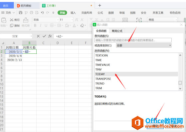
Task: Expand the 文件 menu arrow
Action: pos(14,13)
